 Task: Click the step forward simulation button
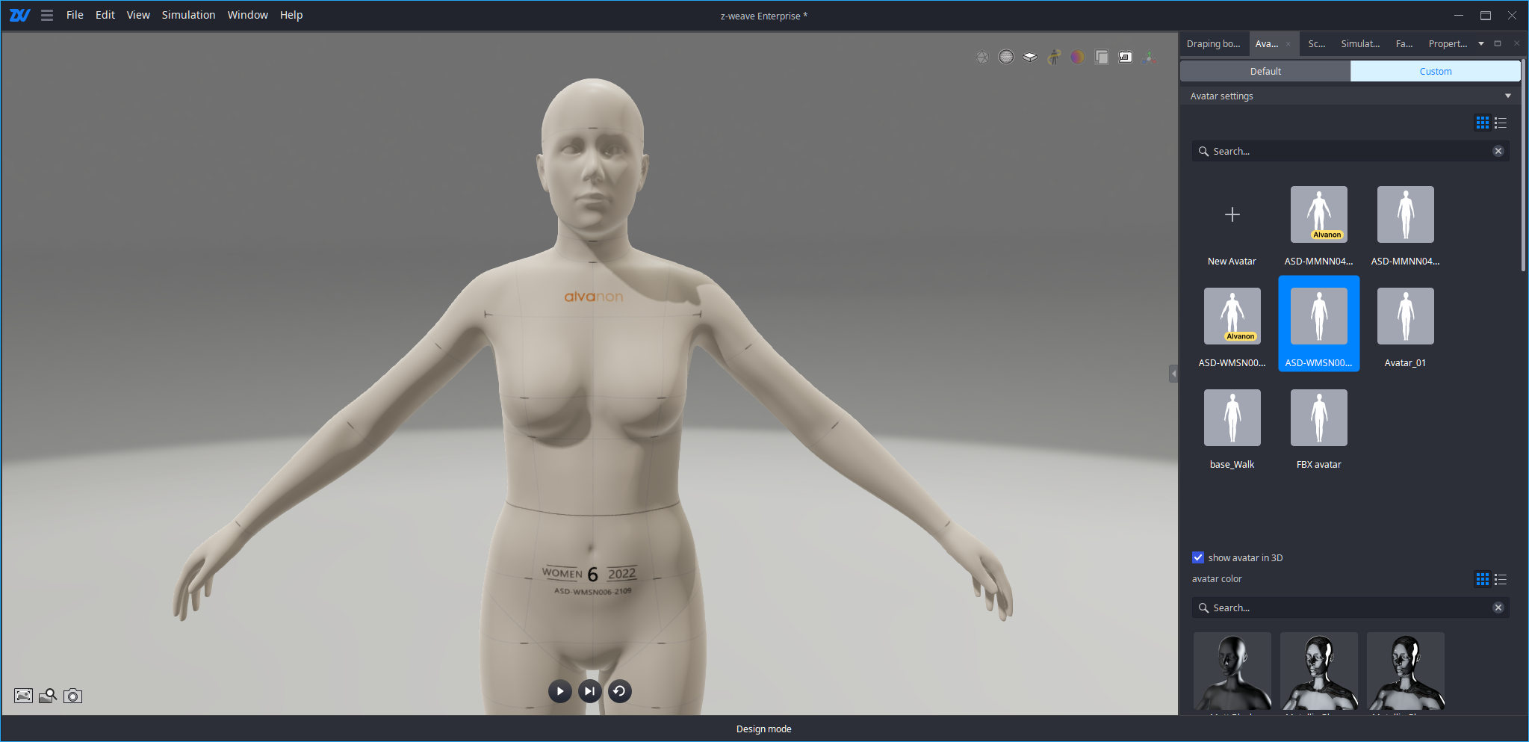tap(590, 691)
